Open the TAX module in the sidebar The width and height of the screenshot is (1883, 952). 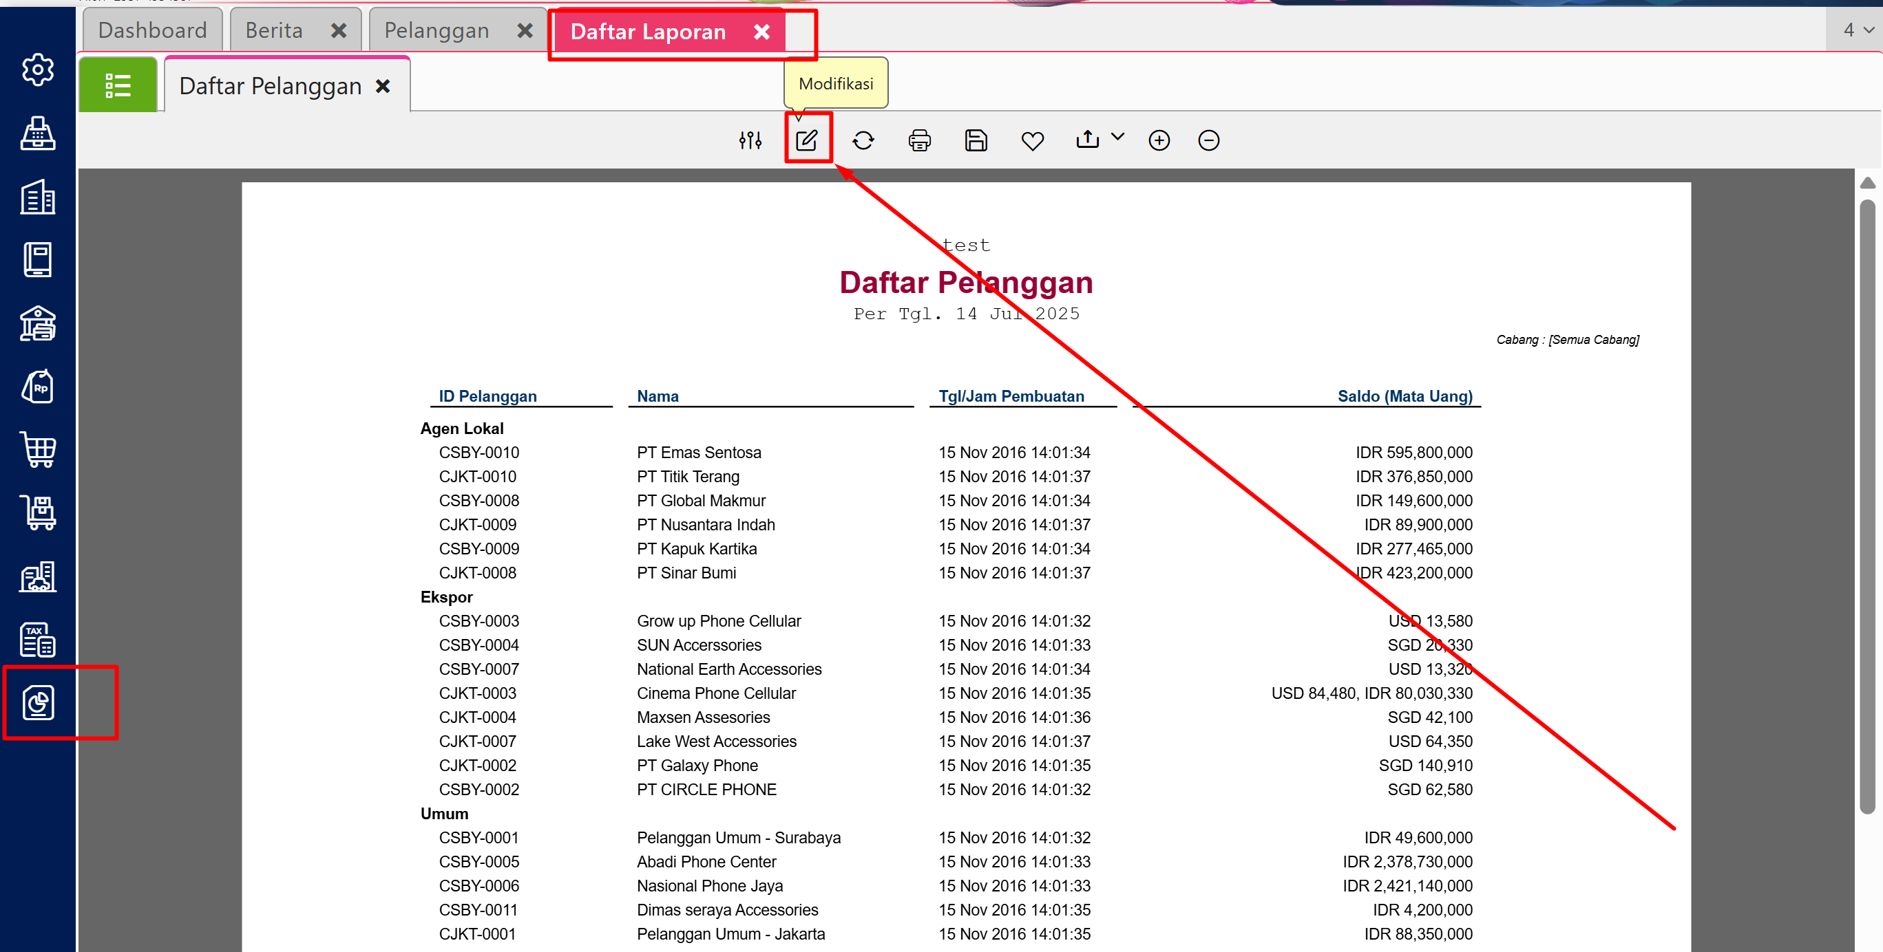(38, 640)
